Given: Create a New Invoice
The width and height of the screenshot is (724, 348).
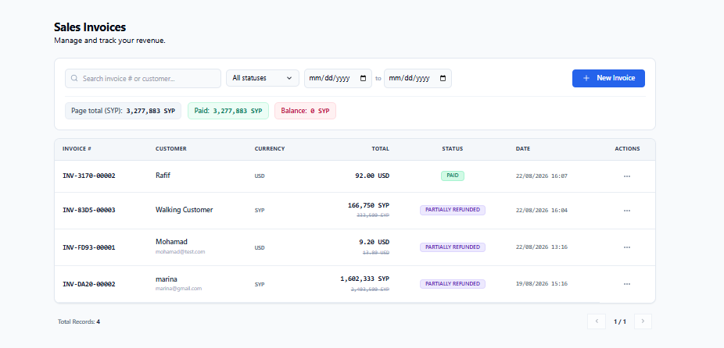Looking at the screenshot, I should (x=608, y=78).
